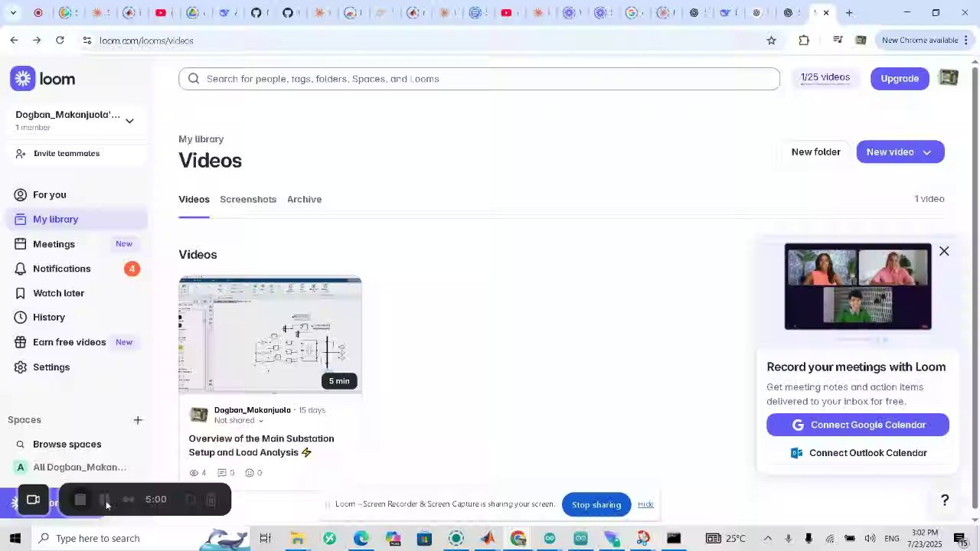Open MATLAB from the taskbar
This screenshot has width=980, height=551.
[487, 538]
